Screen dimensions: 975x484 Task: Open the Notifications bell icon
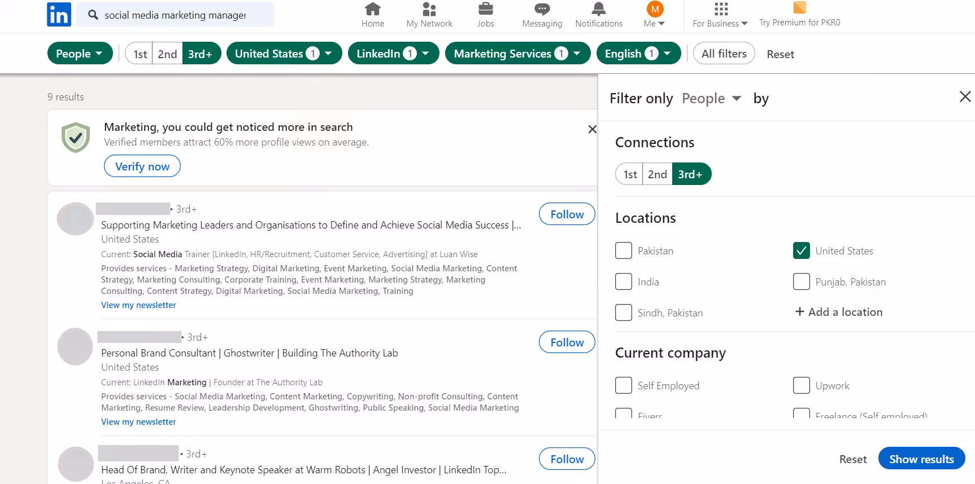(599, 9)
